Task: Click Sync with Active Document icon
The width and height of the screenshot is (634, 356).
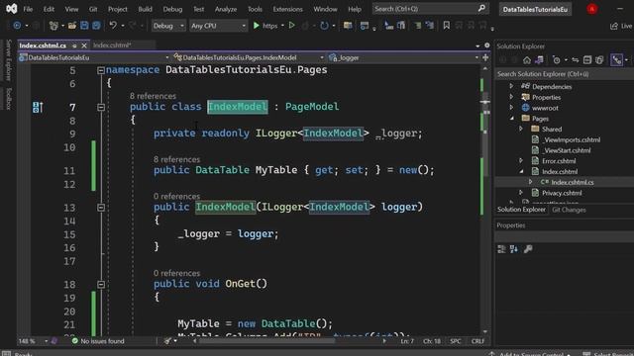Action: [575, 60]
